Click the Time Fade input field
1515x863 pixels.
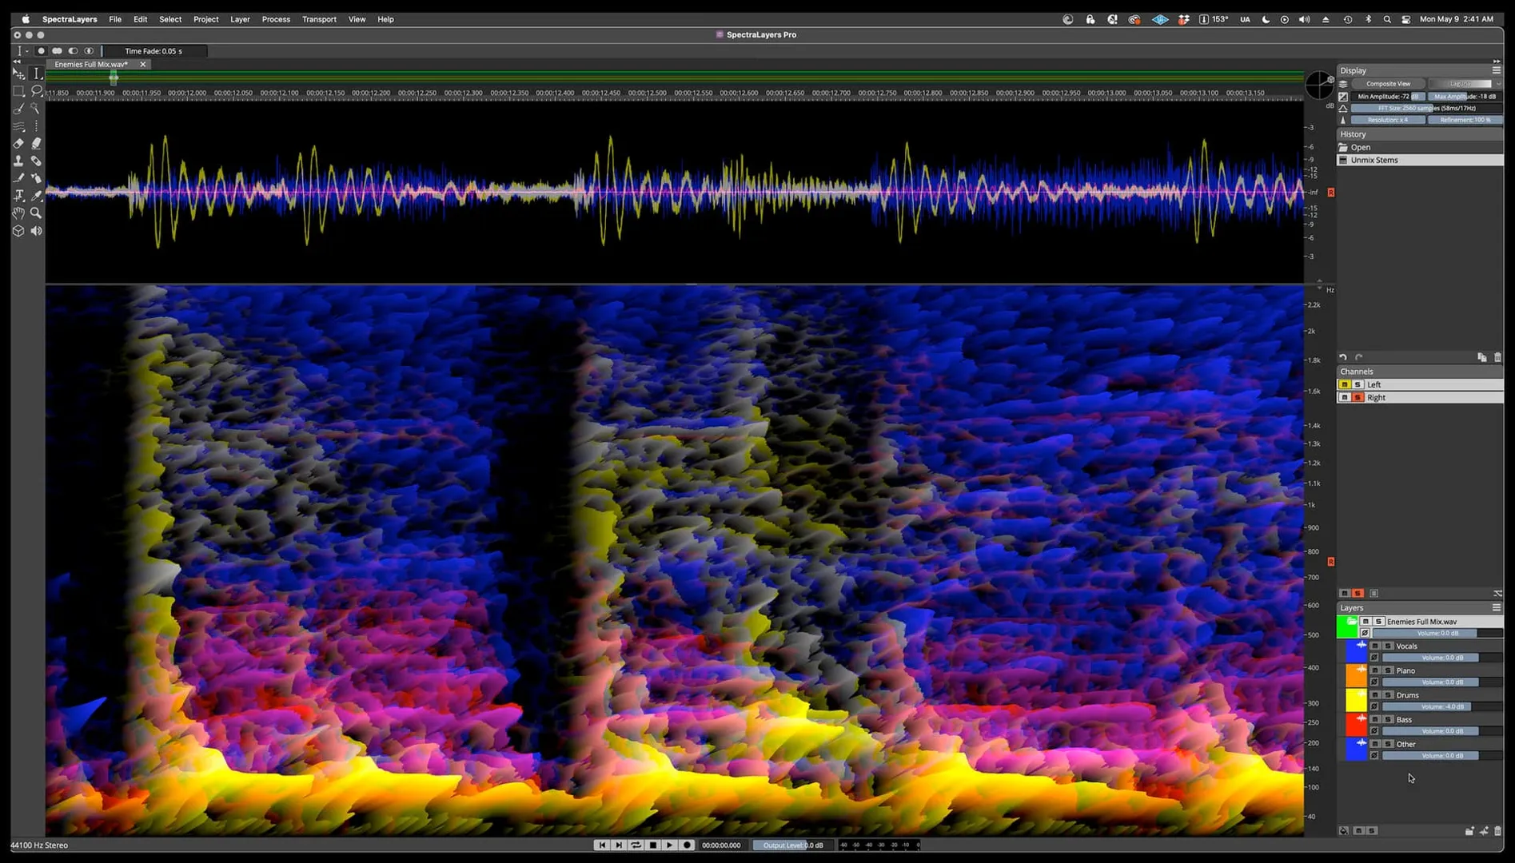(x=153, y=51)
